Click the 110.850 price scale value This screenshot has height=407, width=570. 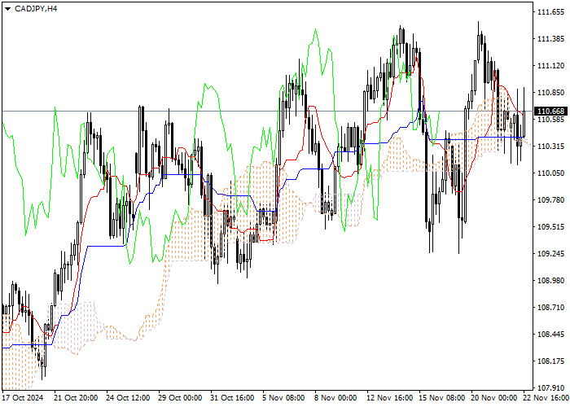coord(550,93)
